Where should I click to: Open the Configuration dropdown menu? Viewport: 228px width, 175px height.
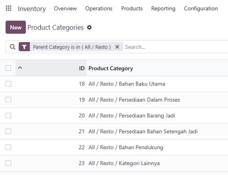[x=201, y=9]
